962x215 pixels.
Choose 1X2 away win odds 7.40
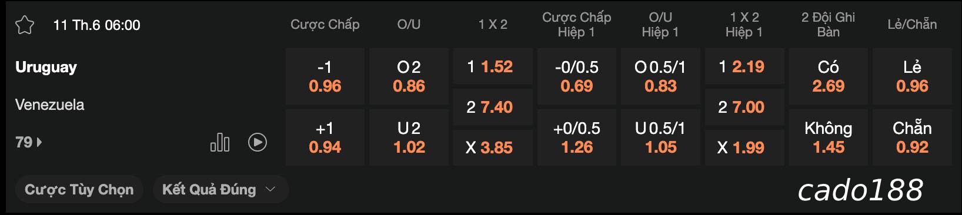coord(493,107)
